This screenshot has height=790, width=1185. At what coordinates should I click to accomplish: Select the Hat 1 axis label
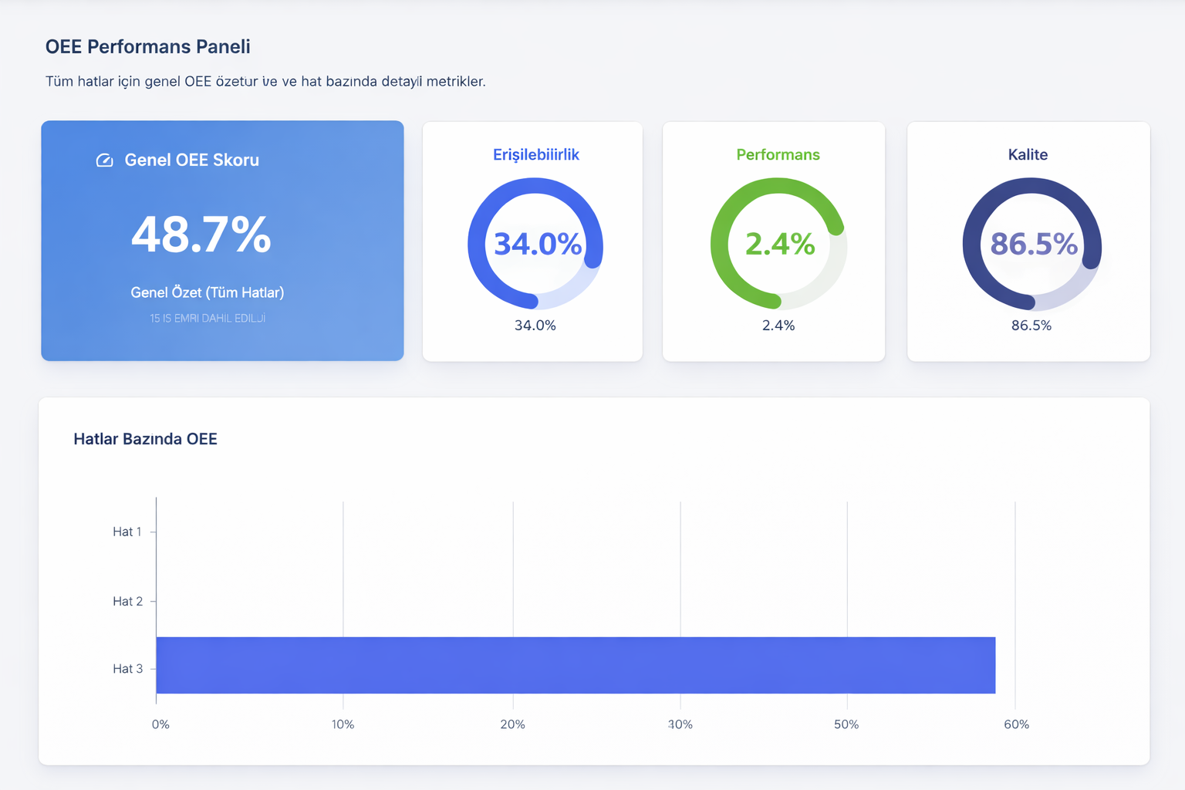click(127, 532)
